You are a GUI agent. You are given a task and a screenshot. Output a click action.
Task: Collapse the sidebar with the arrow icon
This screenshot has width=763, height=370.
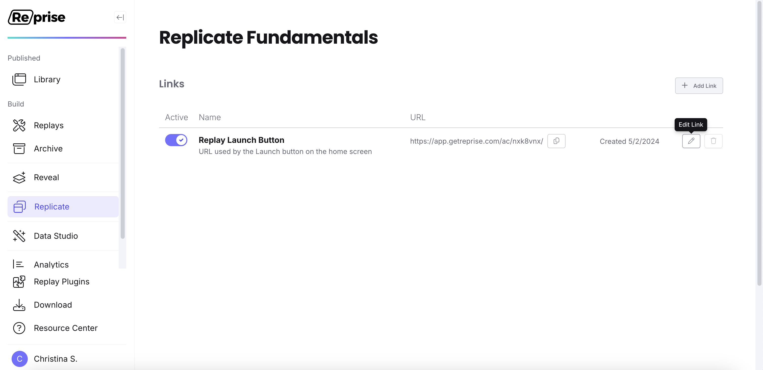click(120, 17)
